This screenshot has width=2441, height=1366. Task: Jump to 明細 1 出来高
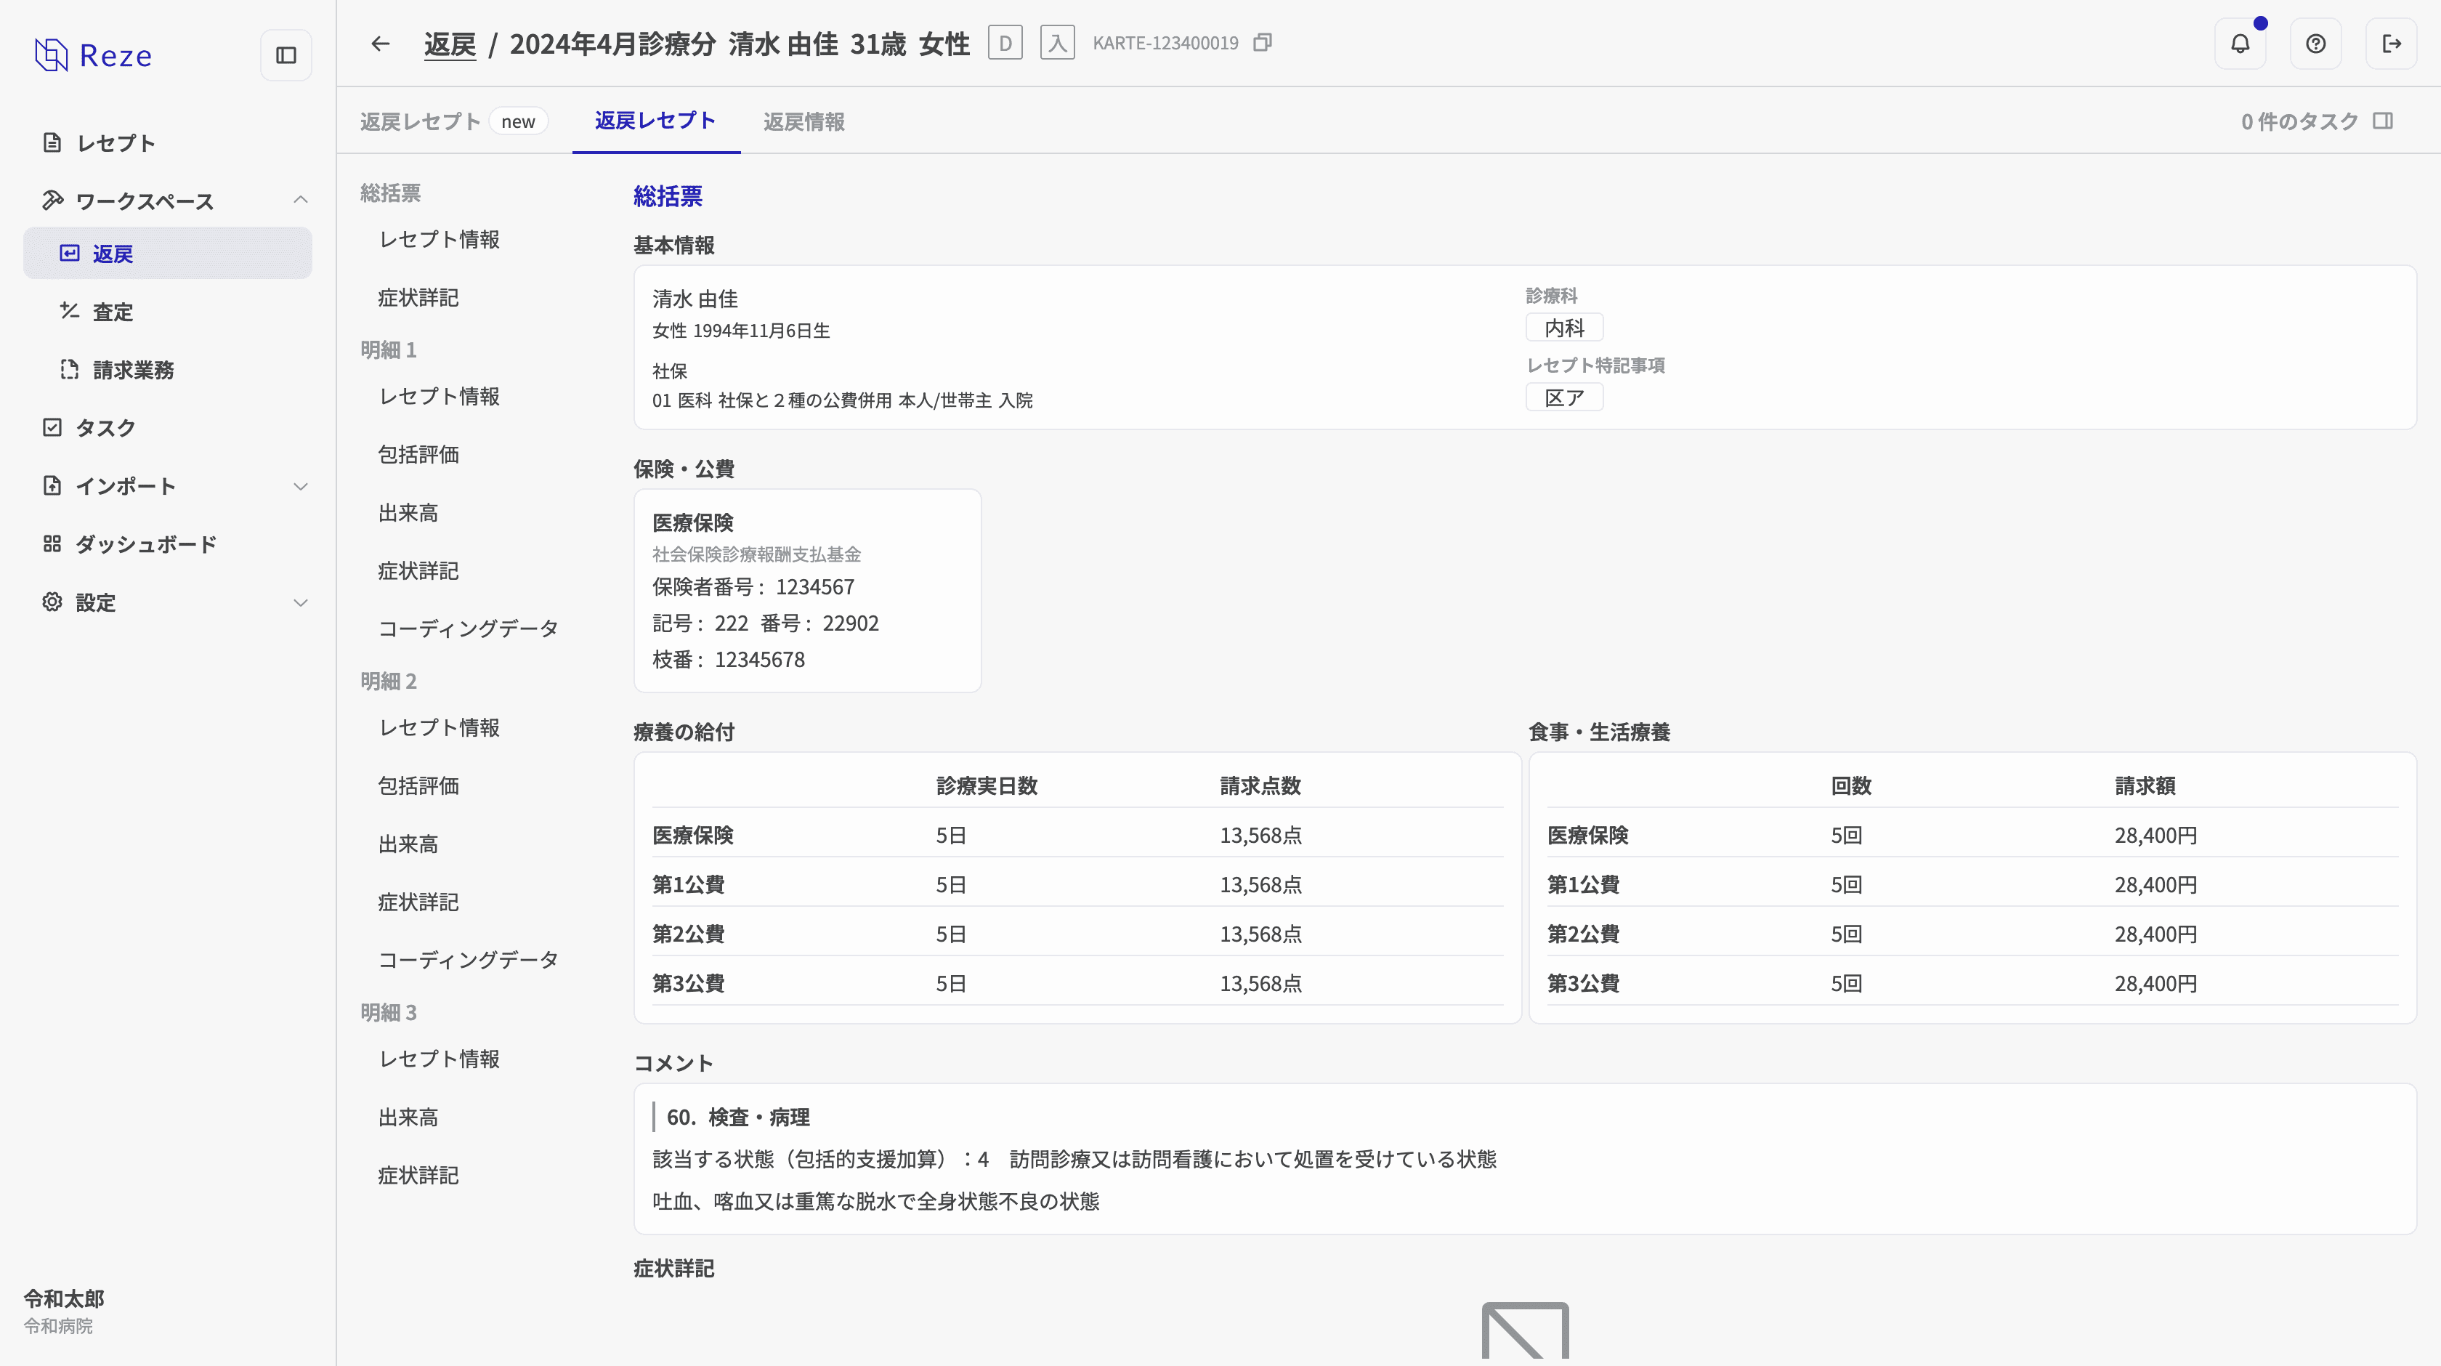(x=408, y=513)
